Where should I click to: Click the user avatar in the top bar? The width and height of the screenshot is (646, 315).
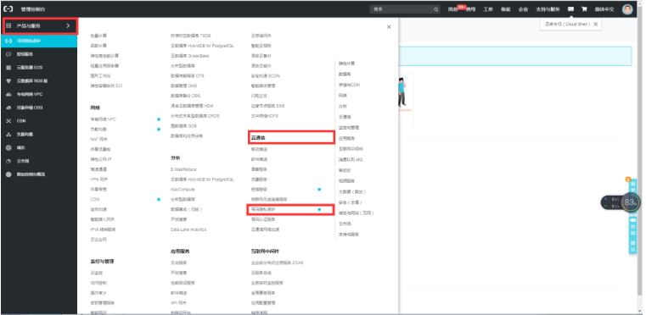pyautogui.click(x=627, y=9)
